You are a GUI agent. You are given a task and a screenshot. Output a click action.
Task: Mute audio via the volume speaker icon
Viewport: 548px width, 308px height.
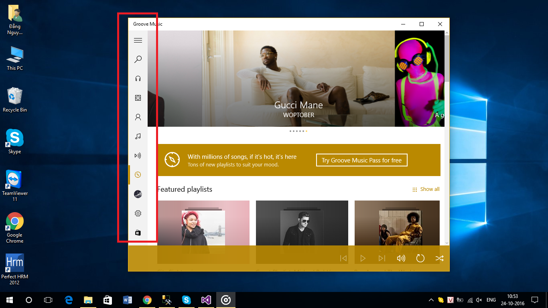click(401, 258)
